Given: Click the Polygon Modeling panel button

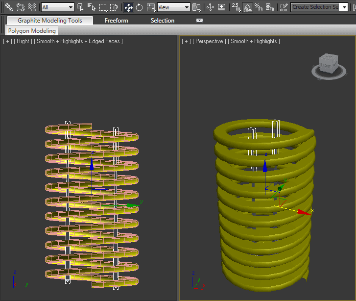Looking at the screenshot, I should click(32, 31).
